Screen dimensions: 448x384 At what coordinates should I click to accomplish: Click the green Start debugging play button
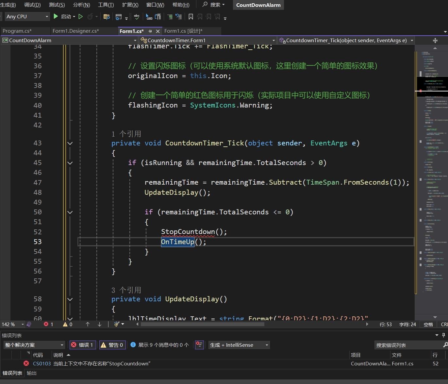[56, 16]
